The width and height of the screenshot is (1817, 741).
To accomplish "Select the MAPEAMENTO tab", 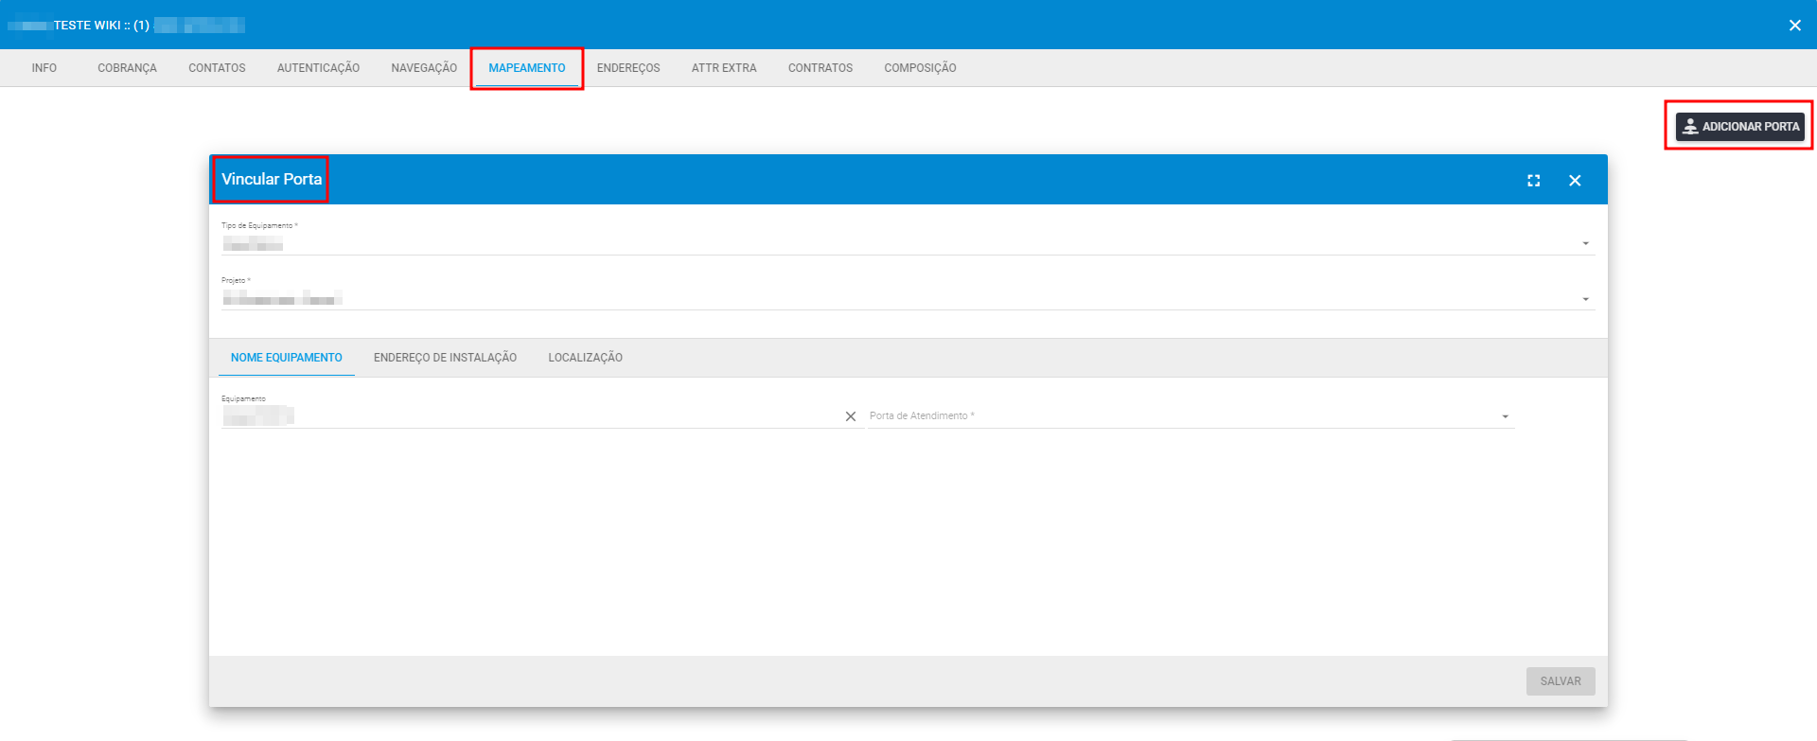I will [x=527, y=68].
